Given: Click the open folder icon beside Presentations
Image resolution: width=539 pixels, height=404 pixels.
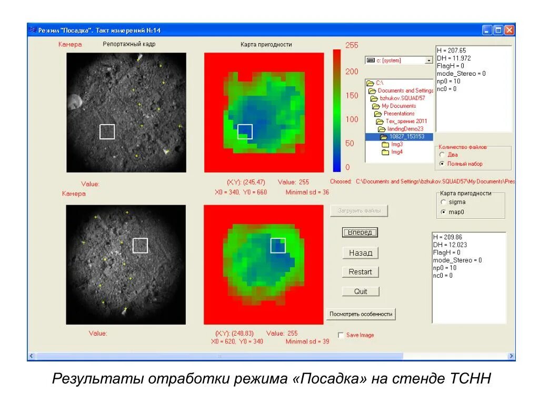Looking at the screenshot, I should [x=378, y=114].
